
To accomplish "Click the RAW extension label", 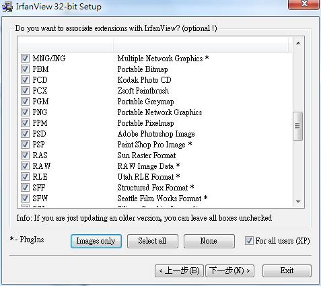I will click(42, 166).
